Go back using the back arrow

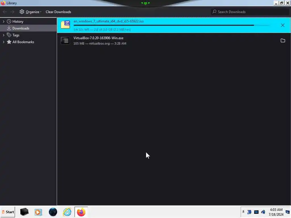5,12
